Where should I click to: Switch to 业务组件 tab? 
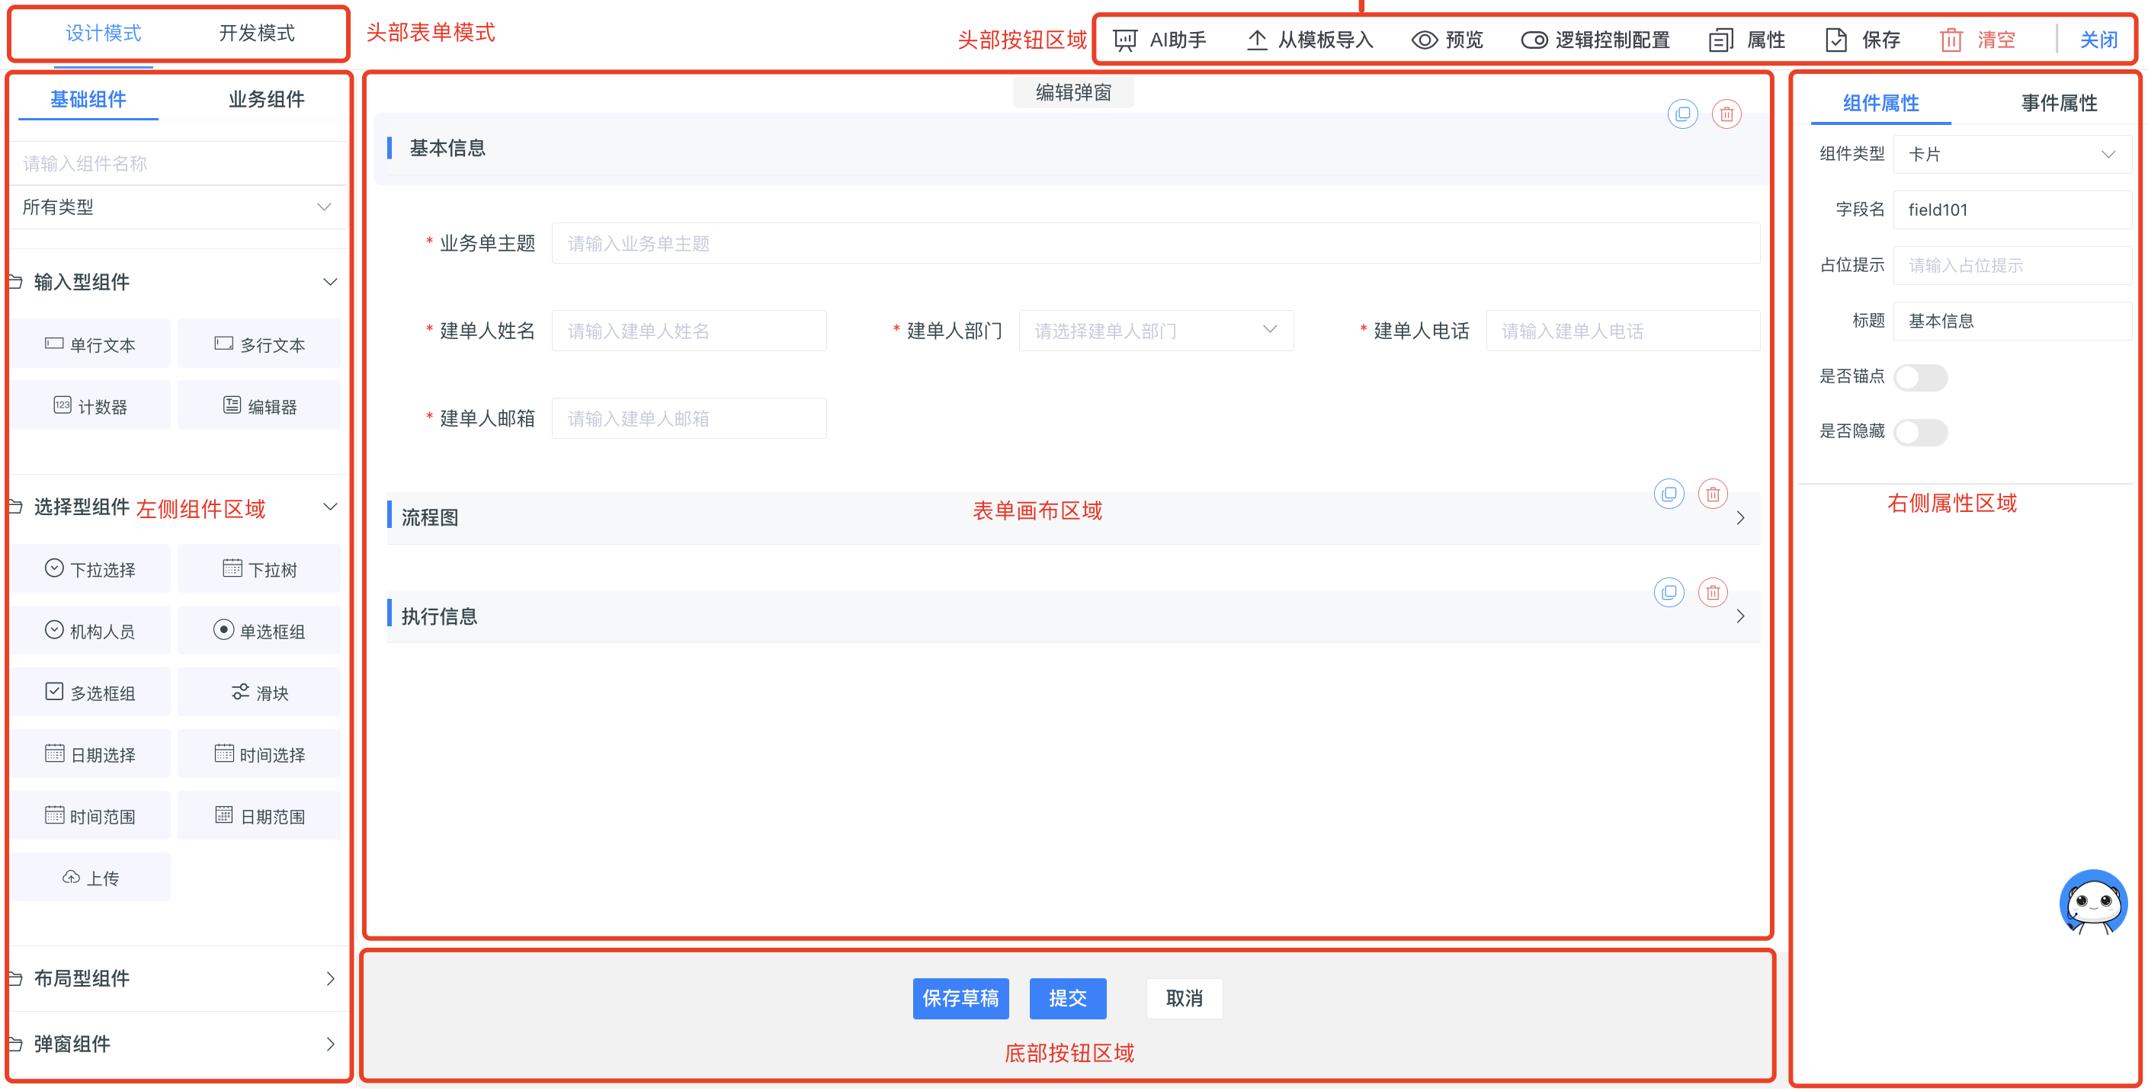(266, 99)
